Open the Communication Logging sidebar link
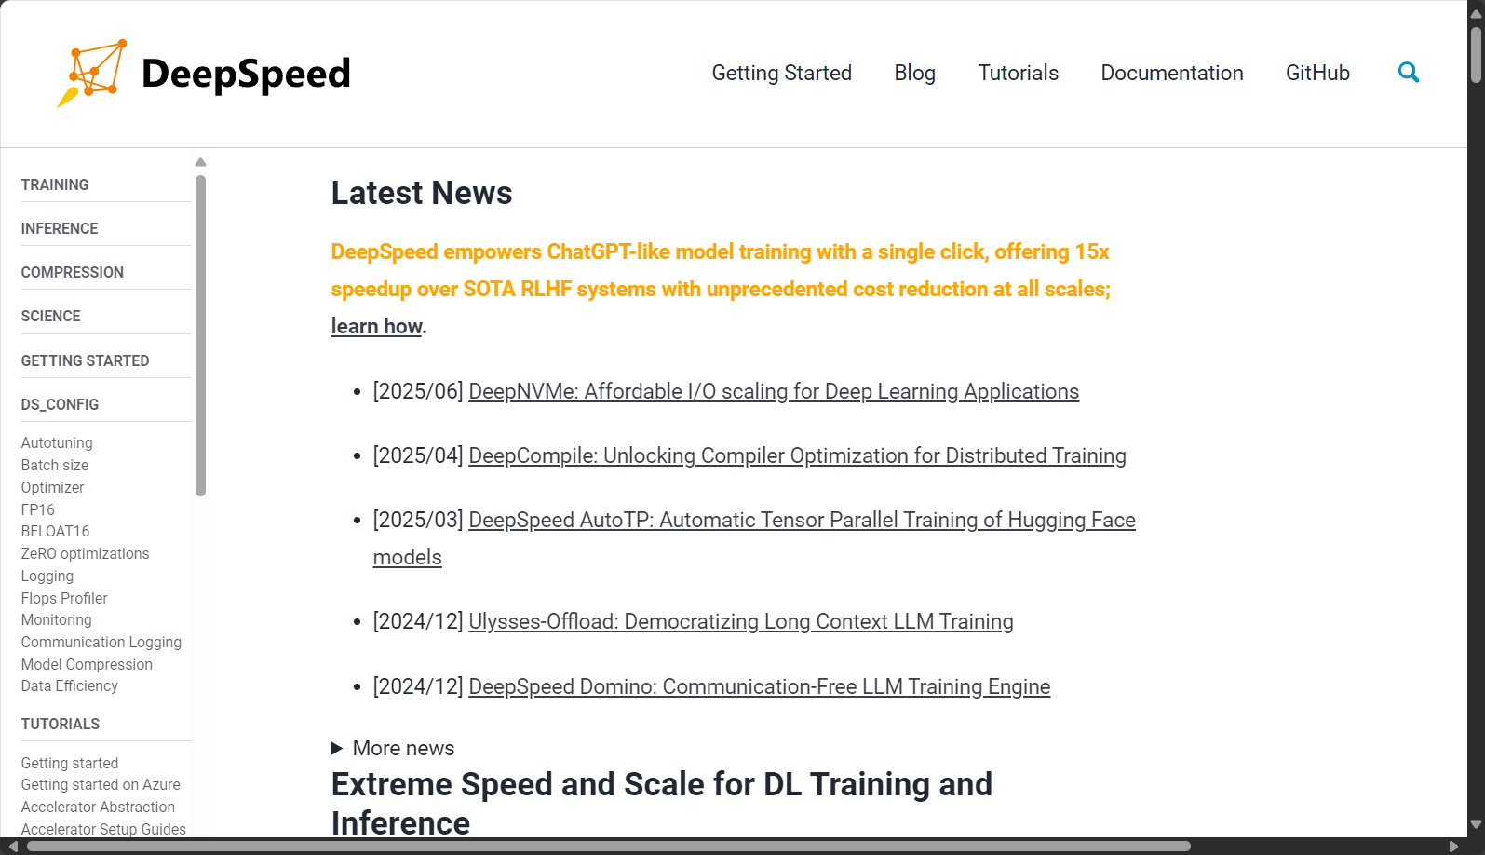 (101, 642)
